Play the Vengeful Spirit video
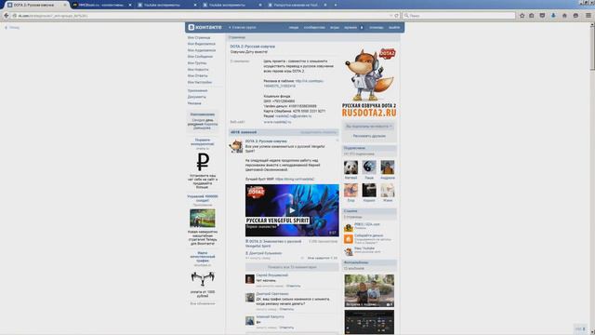Image resolution: width=595 pixels, height=335 pixels. coord(292,210)
